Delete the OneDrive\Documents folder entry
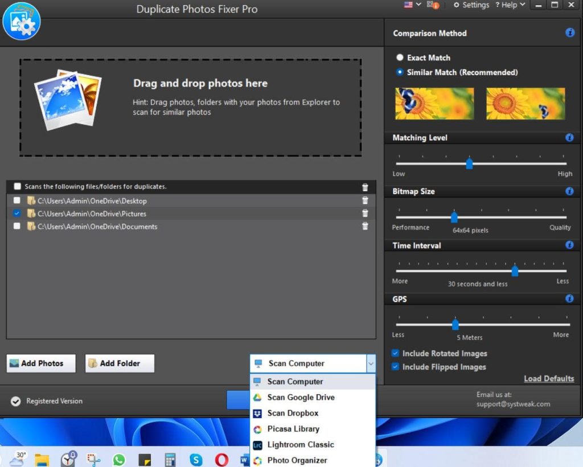This screenshot has height=467, width=583. point(365,226)
